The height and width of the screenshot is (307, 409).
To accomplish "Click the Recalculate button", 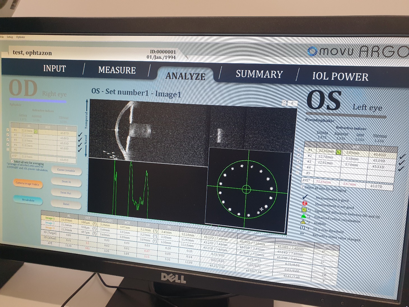I will coord(28,200).
